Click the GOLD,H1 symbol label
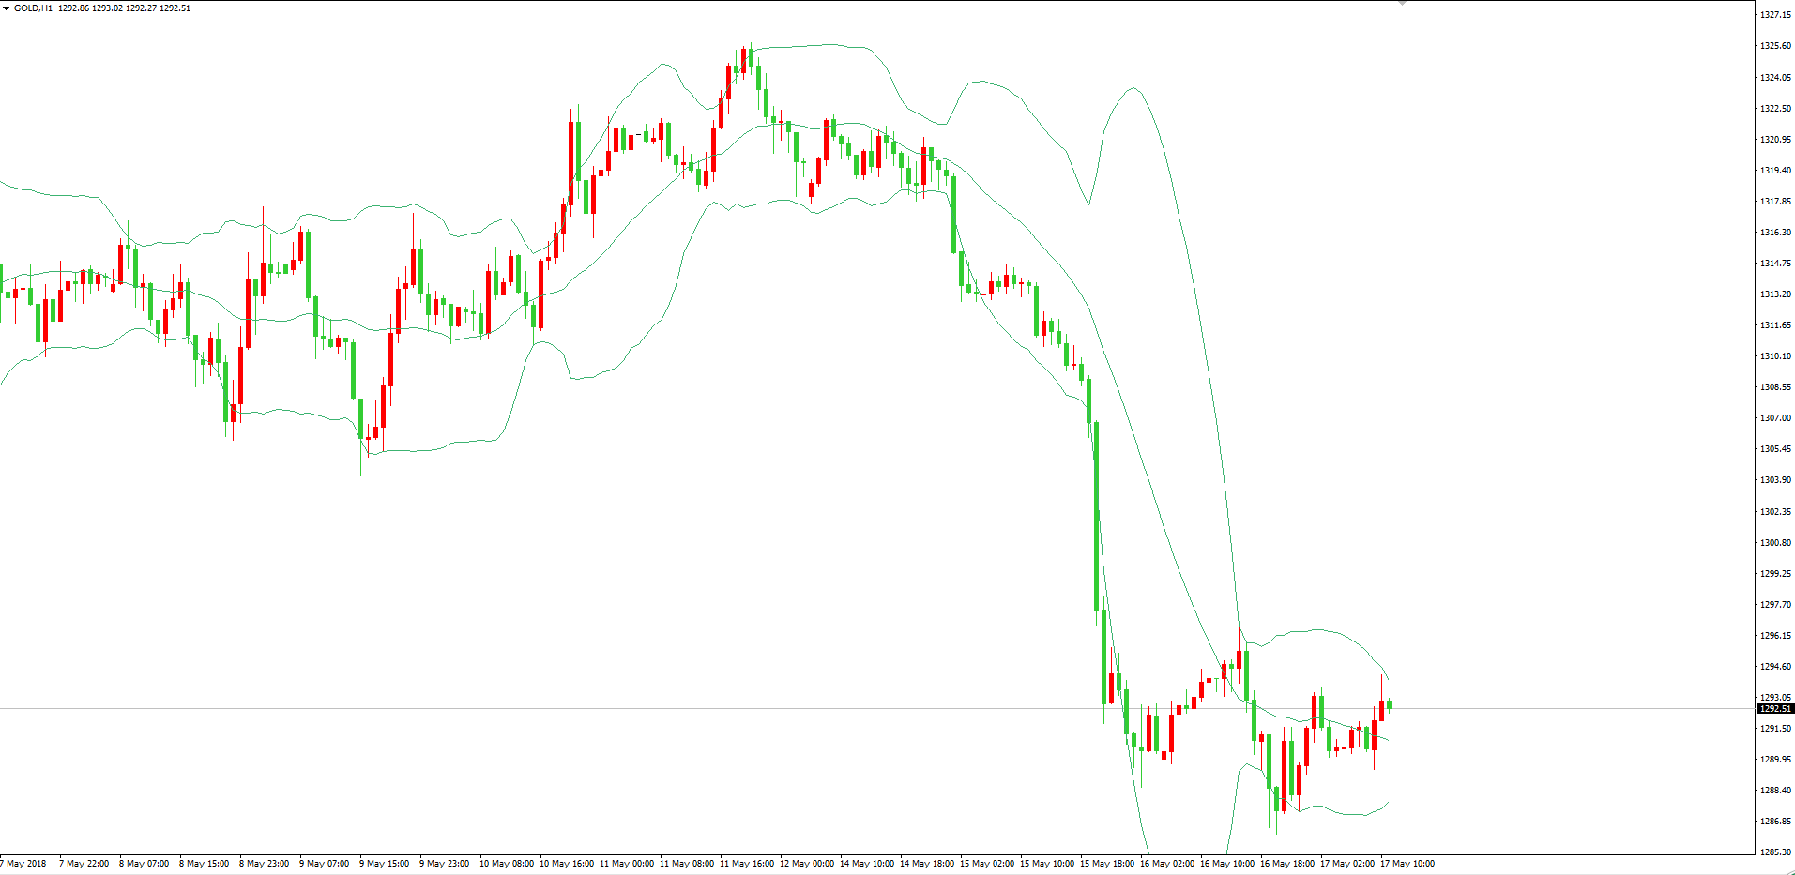 tap(33, 8)
